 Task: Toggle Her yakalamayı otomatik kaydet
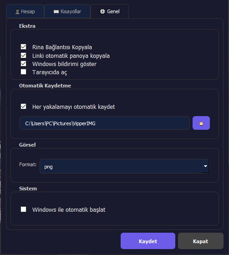coord(23,107)
